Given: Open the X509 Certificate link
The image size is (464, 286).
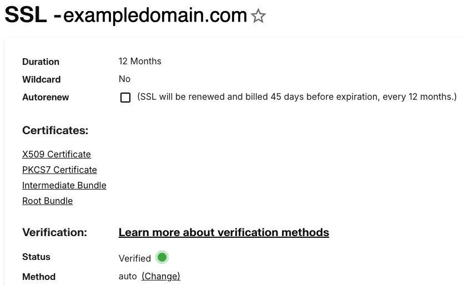Looking at the screenshot, I should (x=57, y=154).
